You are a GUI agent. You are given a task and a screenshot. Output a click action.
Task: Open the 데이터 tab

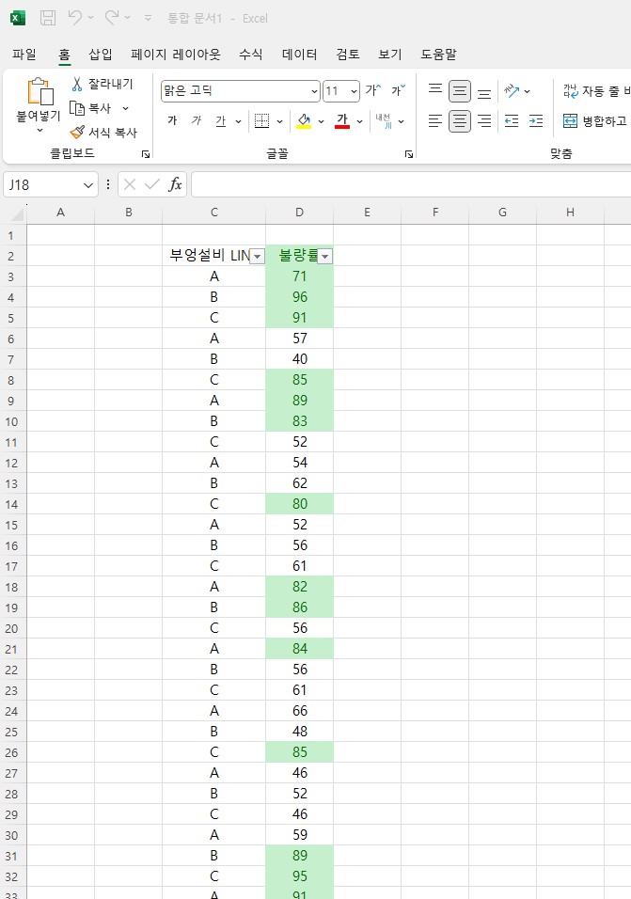coord(299,55)
